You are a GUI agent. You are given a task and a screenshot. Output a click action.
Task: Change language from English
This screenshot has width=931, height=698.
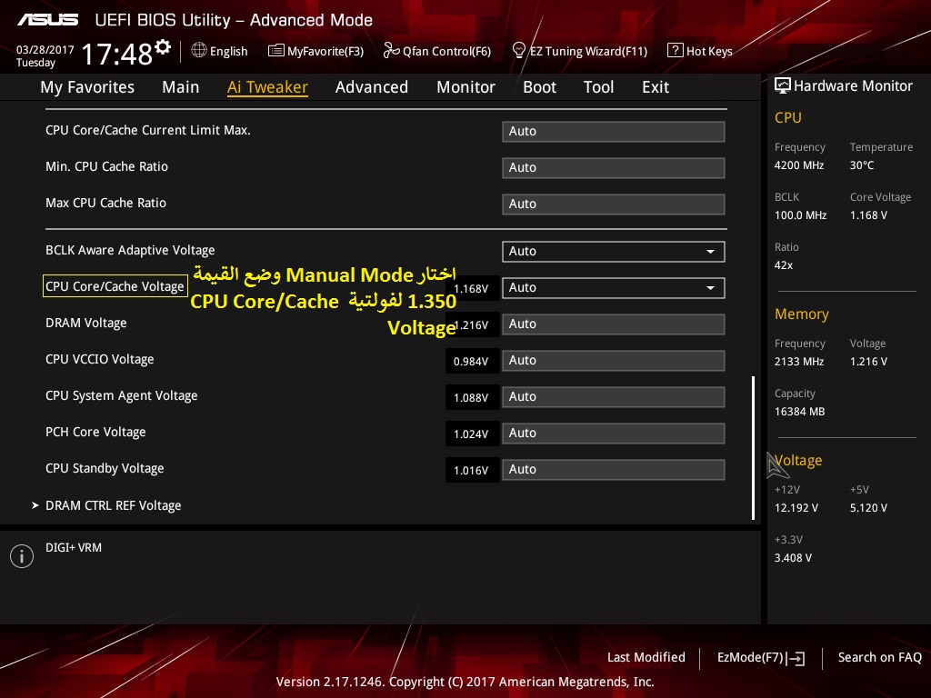click(228, 52)
